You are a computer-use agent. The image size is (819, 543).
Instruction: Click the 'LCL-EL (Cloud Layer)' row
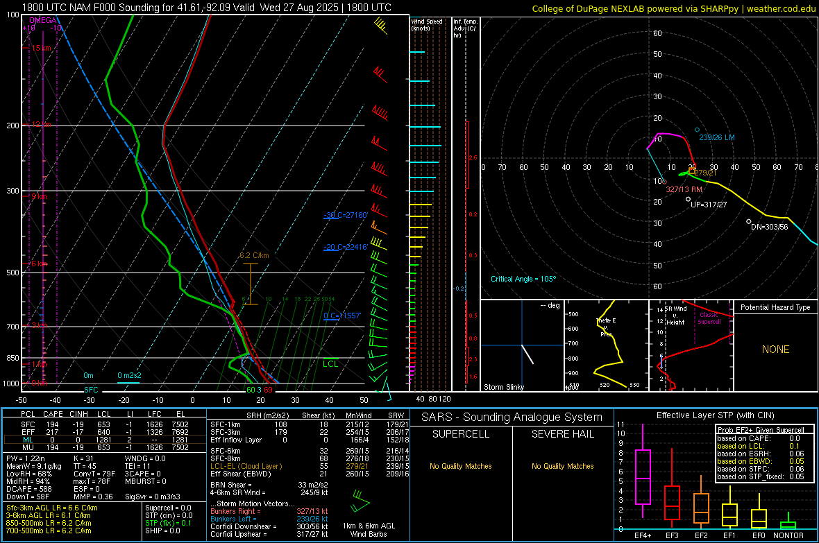point(310,466)
